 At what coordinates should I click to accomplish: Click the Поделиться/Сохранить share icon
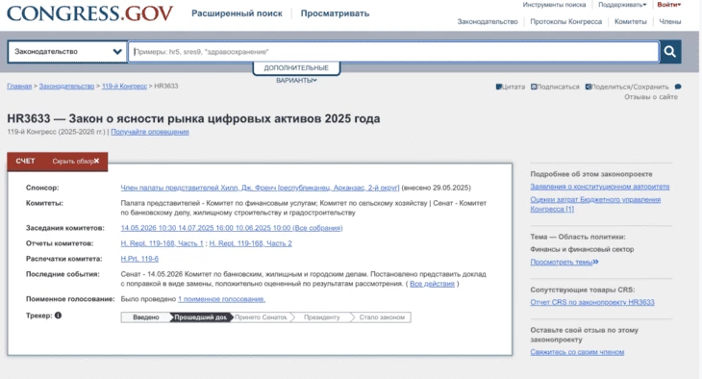pos(589,87)
